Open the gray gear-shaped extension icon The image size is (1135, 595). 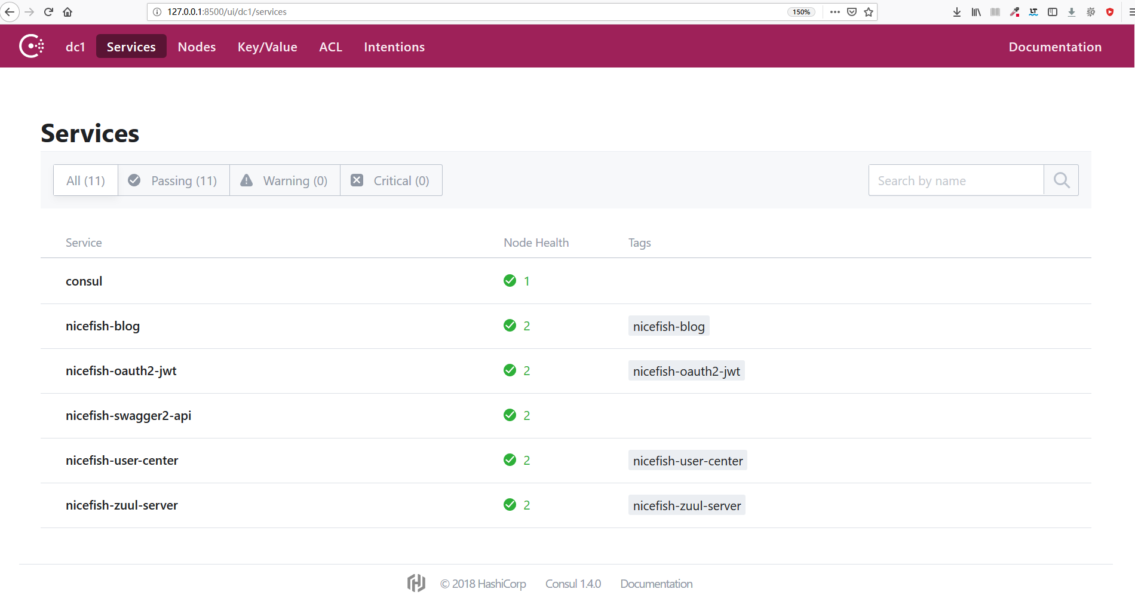coord(1091,12)
